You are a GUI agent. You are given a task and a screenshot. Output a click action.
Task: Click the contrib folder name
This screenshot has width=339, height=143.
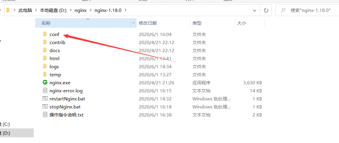tap(57, 43)
